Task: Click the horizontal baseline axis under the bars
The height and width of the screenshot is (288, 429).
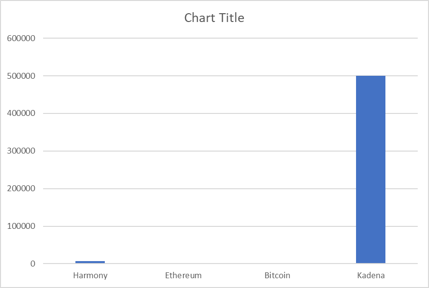Action: tap(230, 264)
